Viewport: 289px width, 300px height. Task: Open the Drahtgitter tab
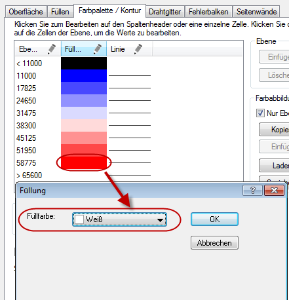click(x=165, y=12)
